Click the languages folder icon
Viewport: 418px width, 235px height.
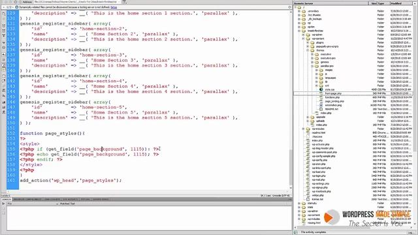click(x=321, y=78)
